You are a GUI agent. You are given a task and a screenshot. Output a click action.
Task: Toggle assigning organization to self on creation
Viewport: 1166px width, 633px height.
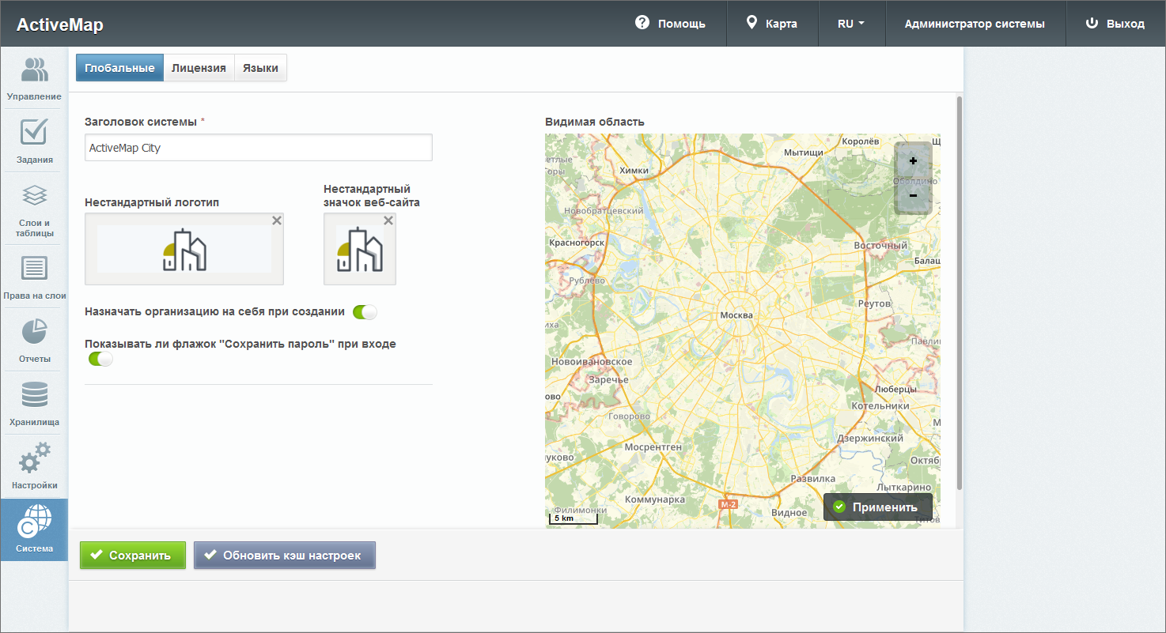[365, 312]
